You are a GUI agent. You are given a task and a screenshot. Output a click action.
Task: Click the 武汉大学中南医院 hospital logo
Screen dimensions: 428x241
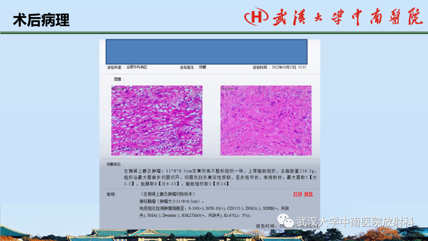334,17
